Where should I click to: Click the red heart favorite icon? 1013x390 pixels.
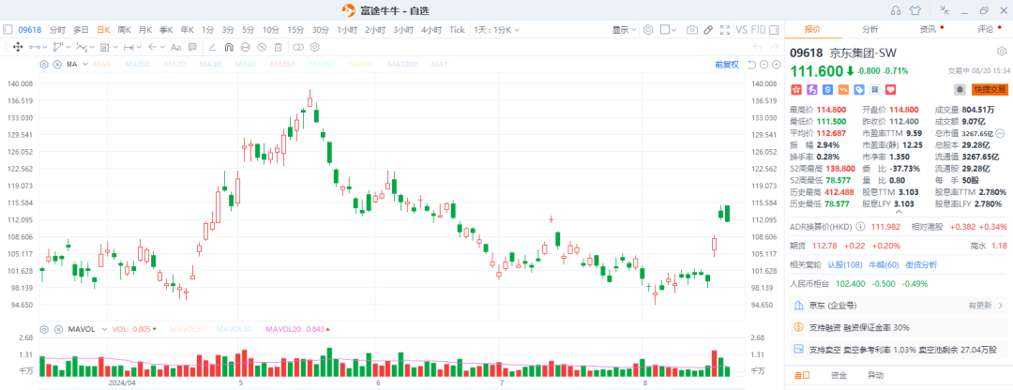click(890, 89)
